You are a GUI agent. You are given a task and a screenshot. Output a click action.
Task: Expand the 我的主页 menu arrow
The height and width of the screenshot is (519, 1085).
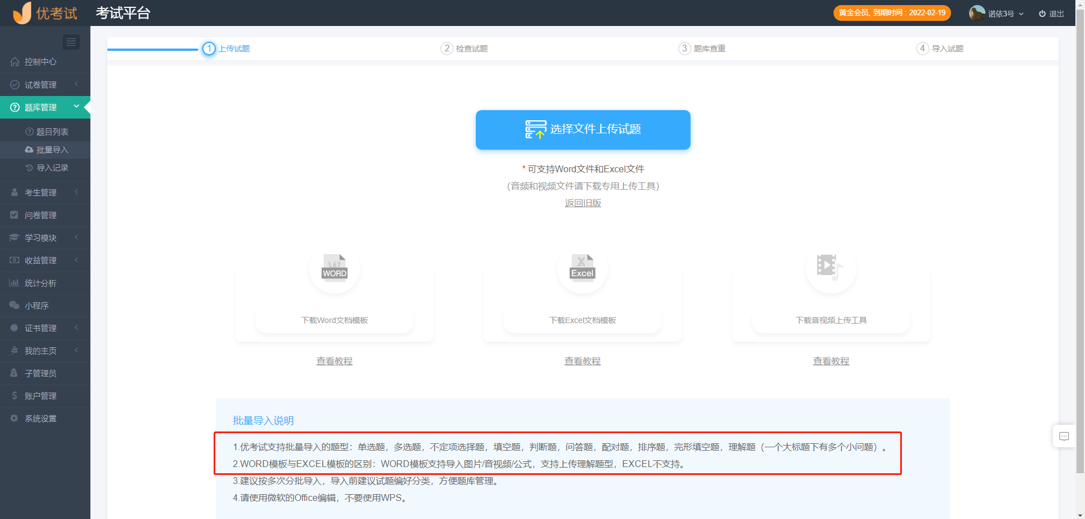[76, 350]
